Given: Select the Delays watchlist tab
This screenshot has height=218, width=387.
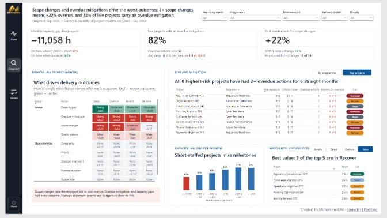Looking at the screenshot, I should (x=333, y=149).
